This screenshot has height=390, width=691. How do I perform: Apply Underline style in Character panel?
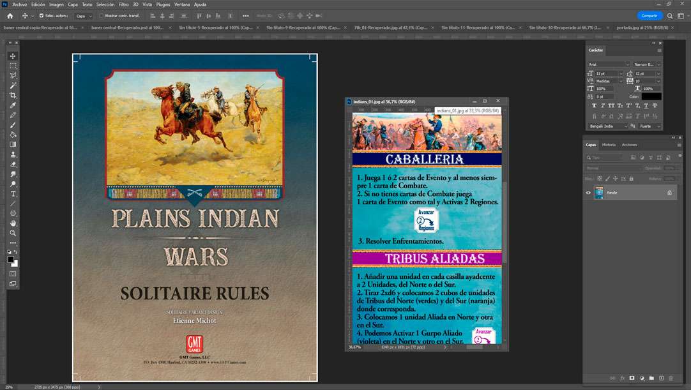[x=646, y=106]
